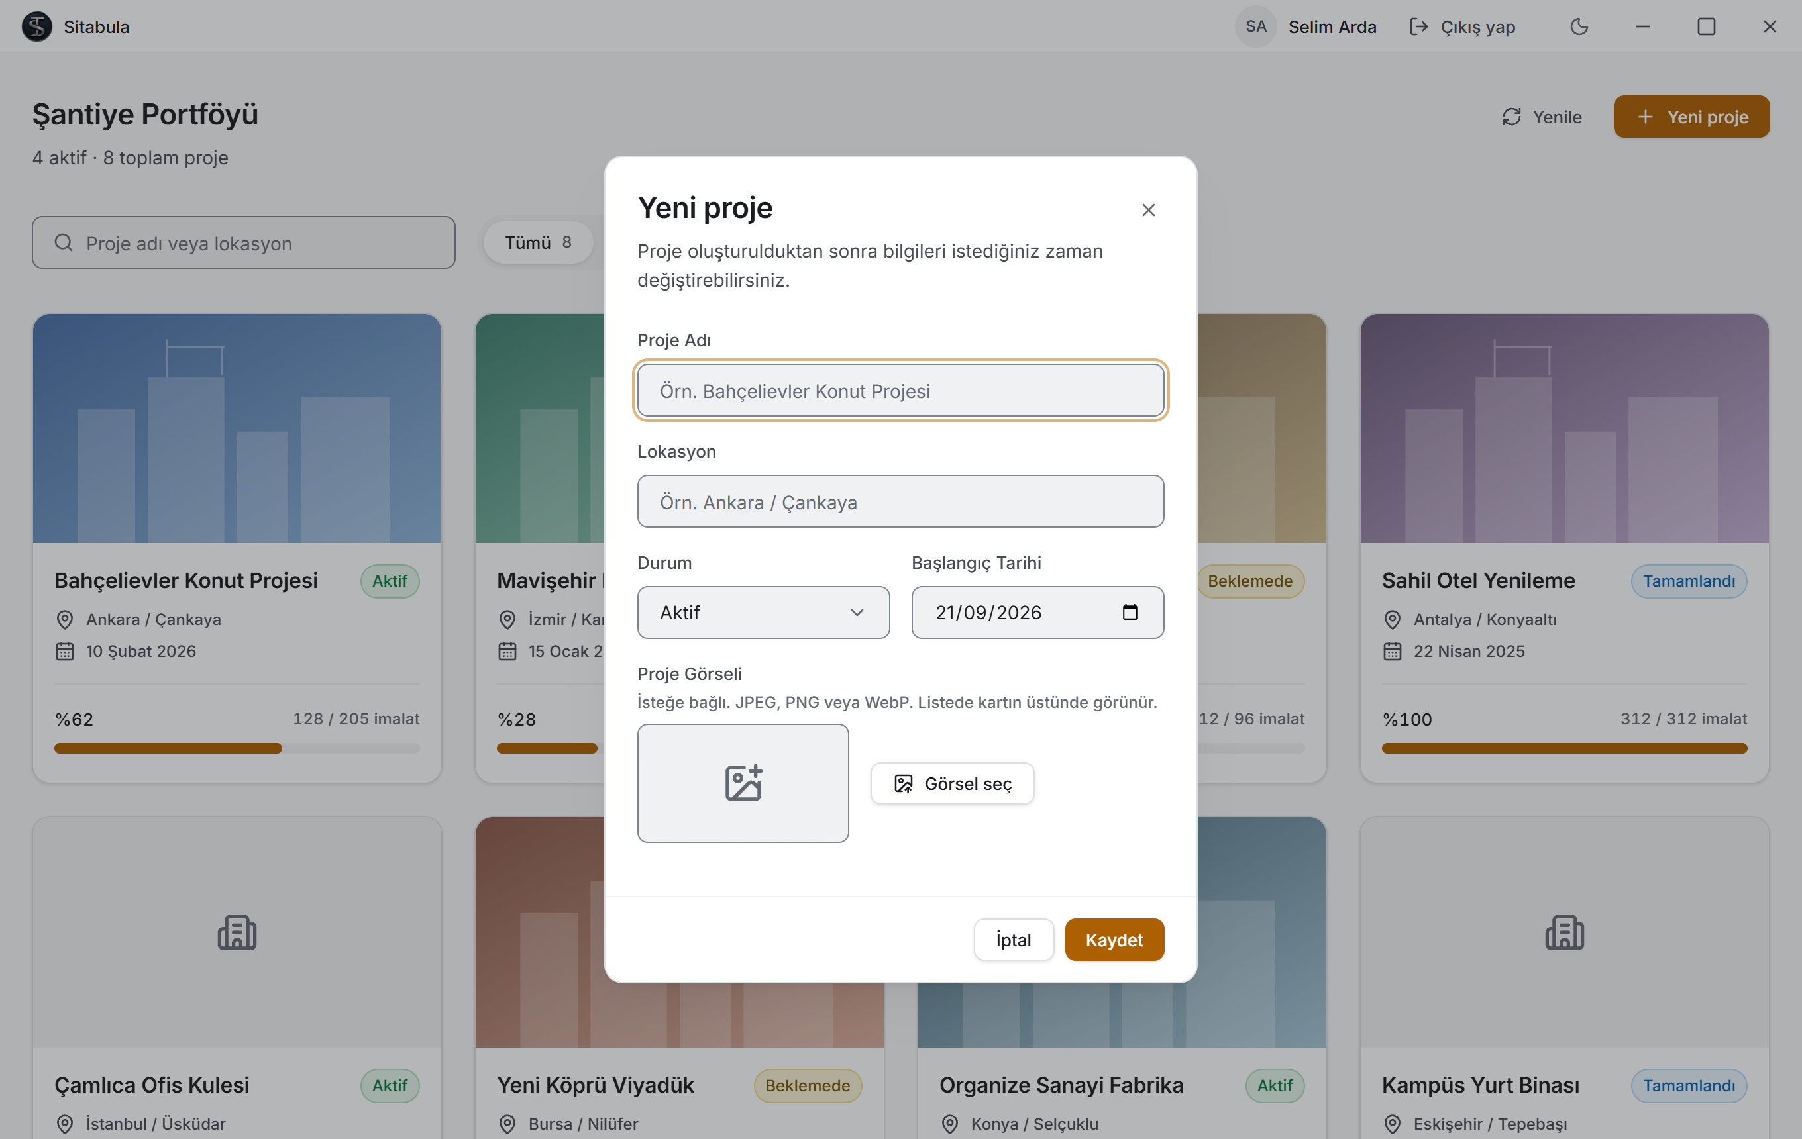Click the Proje Adı input field
The image size is (1802, 1139).
click(900, 391)
